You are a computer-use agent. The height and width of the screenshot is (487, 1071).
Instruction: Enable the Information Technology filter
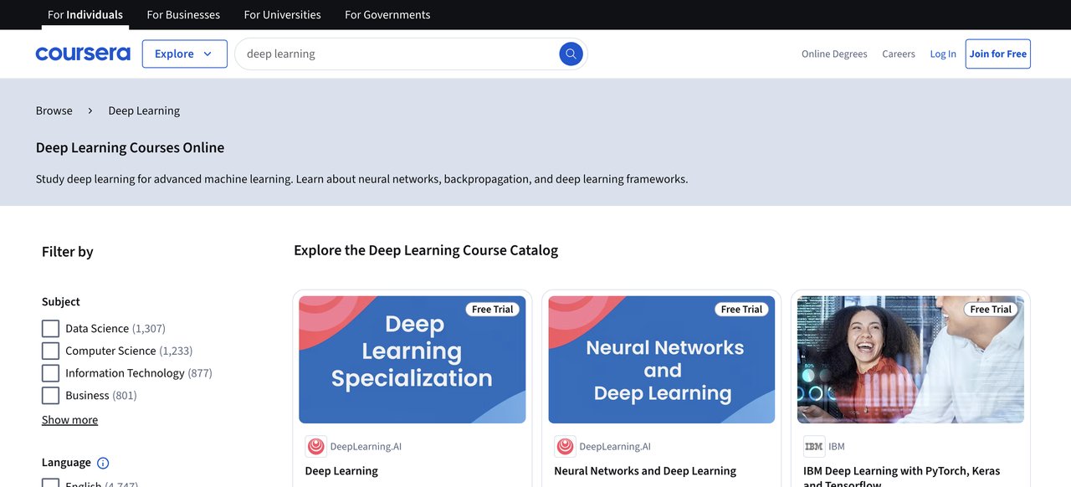50,373
